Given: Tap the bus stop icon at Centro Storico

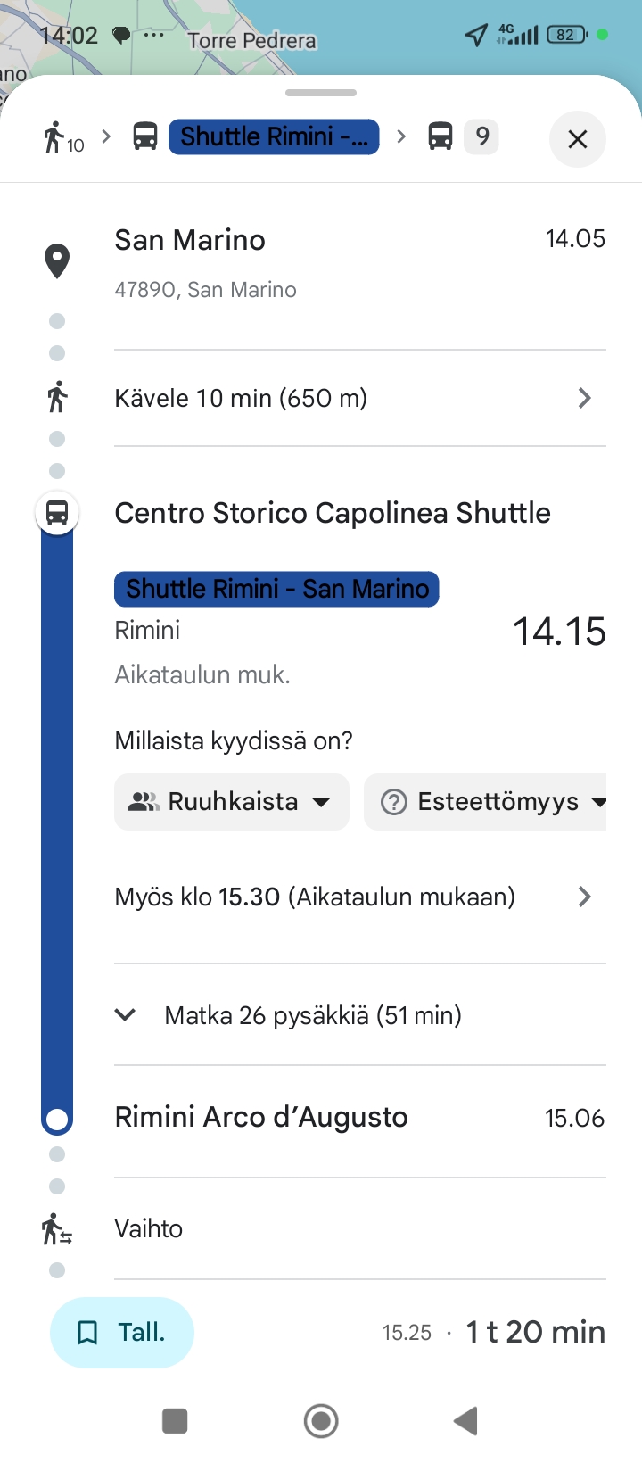Looking at the screenshot, I should pyautogui.click(x=57, y=513).
